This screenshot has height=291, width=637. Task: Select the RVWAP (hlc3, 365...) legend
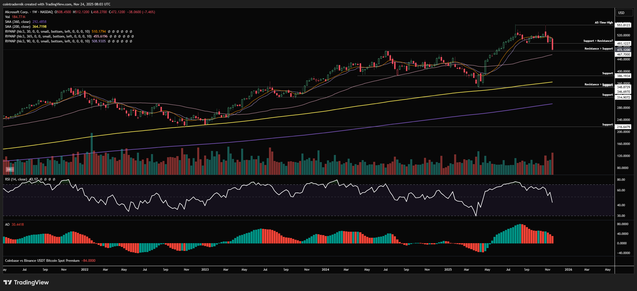click(48, 36)
